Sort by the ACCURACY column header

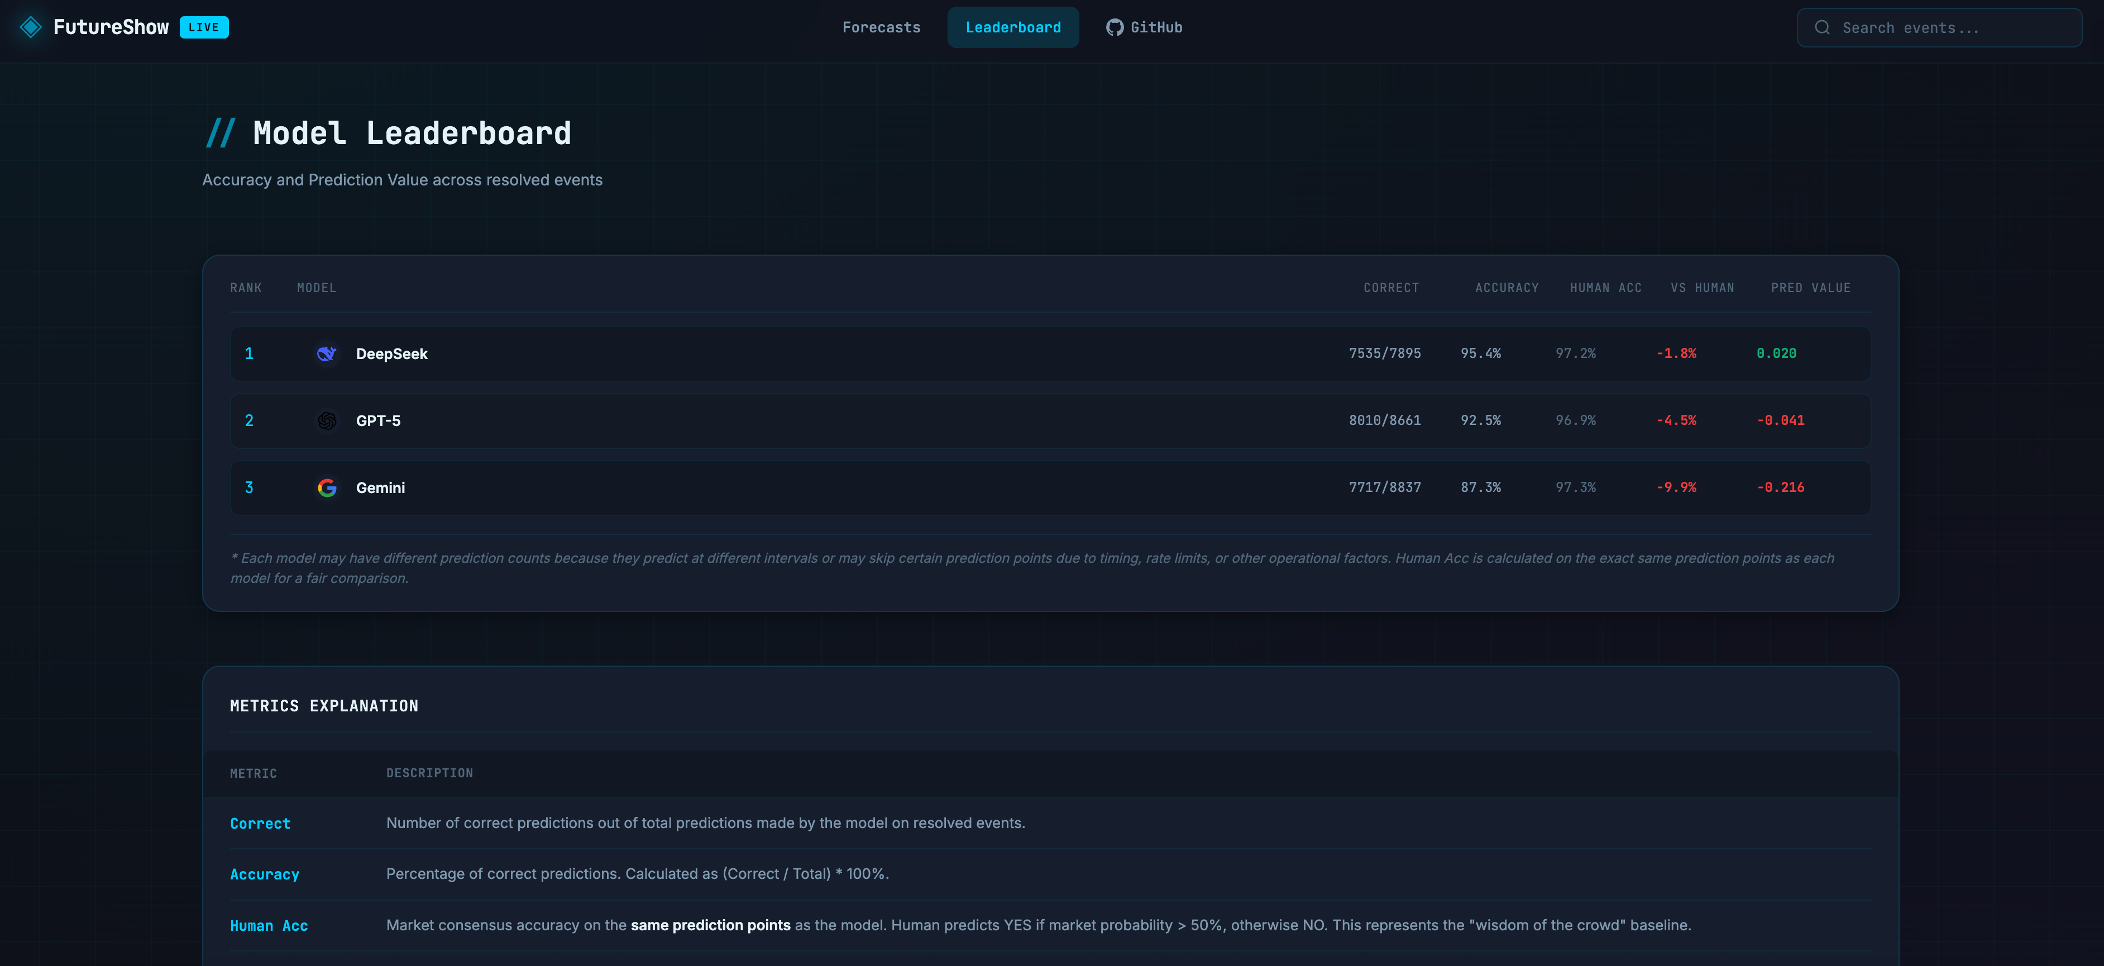click(x=1506, y=288)
